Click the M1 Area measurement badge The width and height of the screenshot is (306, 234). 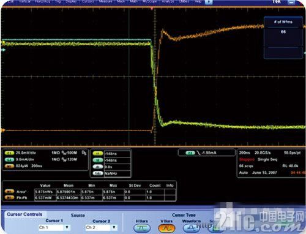tap(9, 192)
